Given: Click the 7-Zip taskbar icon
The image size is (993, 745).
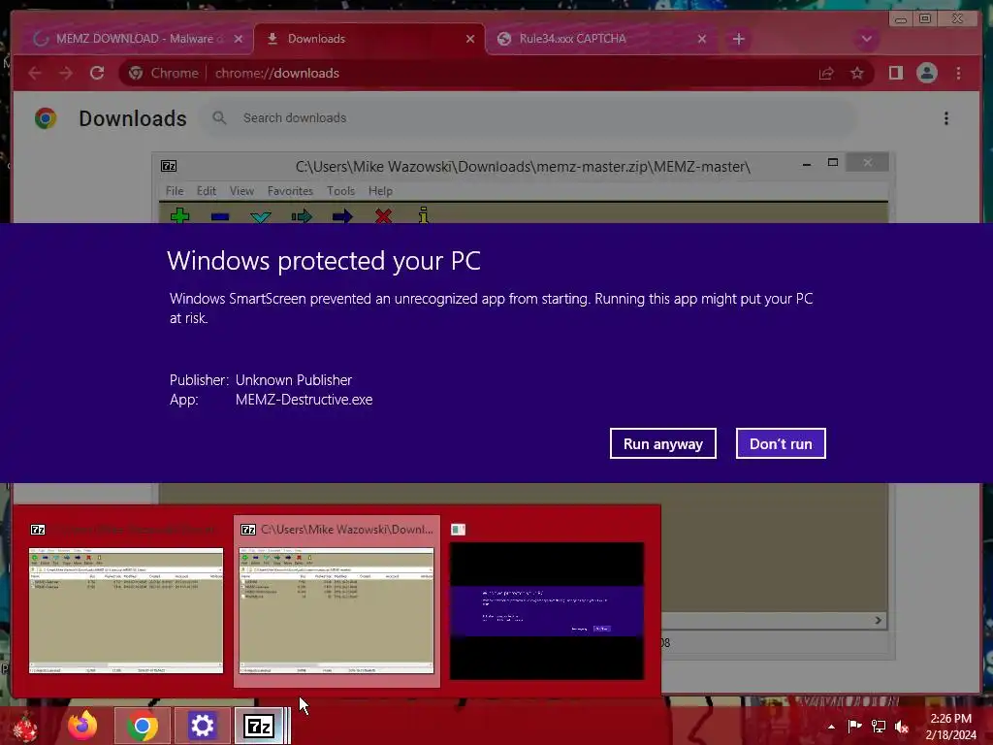Looking at the screenshot, I should tap(258, 726).
